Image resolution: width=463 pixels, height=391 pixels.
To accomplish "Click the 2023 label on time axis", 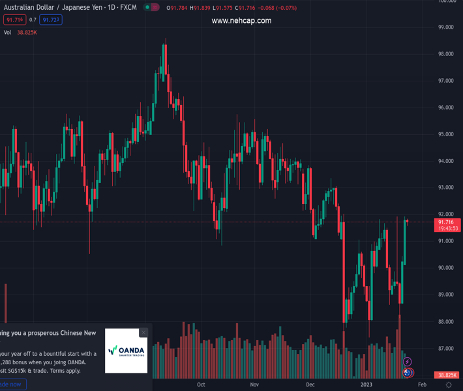I will (366, 384).
